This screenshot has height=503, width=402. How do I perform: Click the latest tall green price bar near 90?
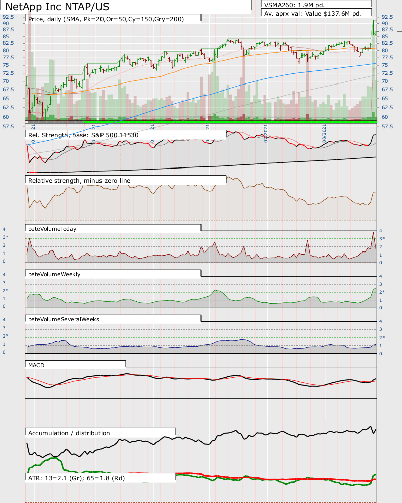coord(373,28)
